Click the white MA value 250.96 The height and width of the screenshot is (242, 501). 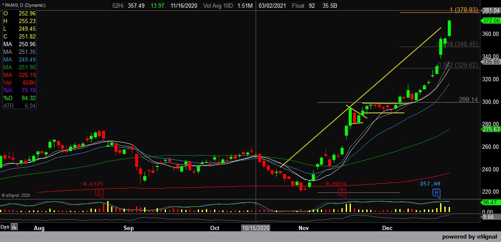tap(27, 44)
